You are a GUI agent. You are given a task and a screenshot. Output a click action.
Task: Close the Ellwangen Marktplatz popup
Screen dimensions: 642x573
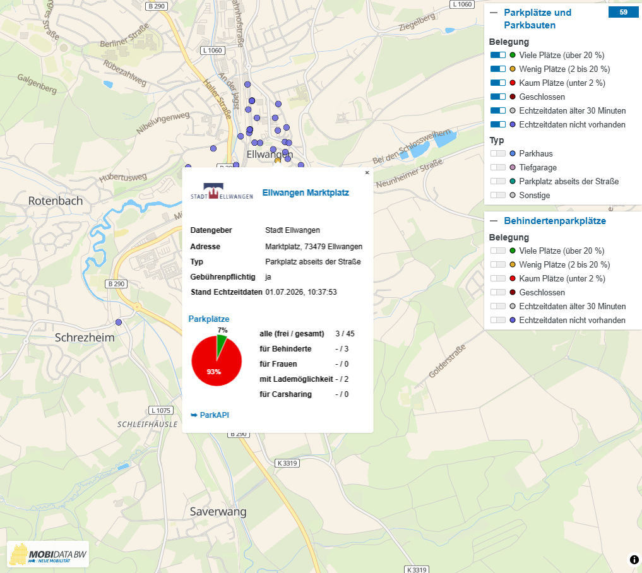click(367, 173)
